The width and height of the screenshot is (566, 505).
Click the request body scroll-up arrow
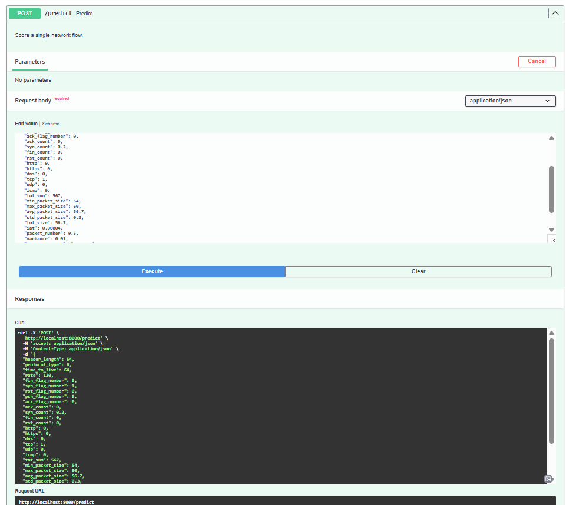pyautogui.click(x=551, y=138)
